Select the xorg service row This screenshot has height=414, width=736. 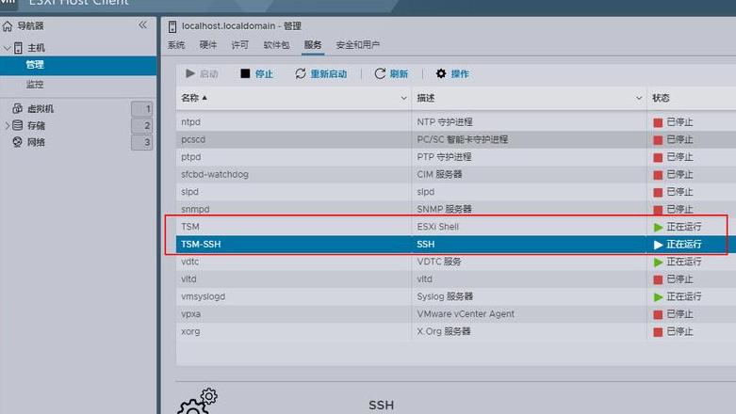(x=456, y=331)
